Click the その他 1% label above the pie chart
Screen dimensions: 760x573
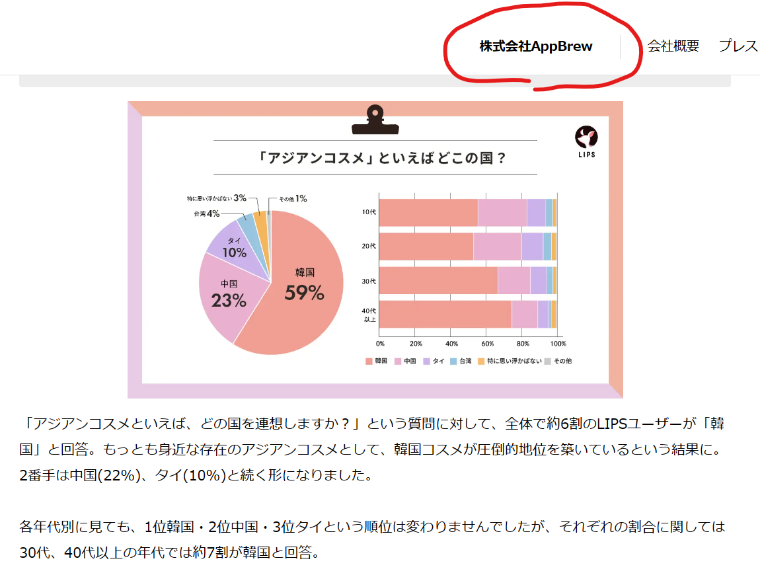click(292, 198)
